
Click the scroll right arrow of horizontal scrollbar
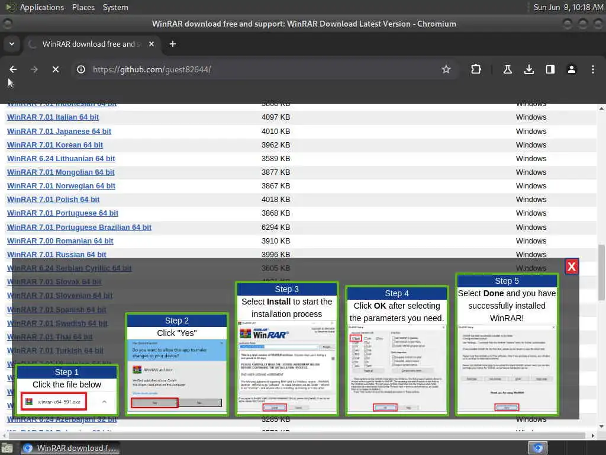[x=593, y=435]
